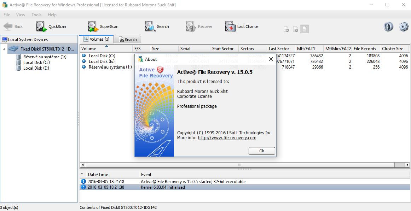This screenshot has height=211, width=411.
Task: Click Local System Devices header
Action: pyautogui.click(x=39, y=40)
